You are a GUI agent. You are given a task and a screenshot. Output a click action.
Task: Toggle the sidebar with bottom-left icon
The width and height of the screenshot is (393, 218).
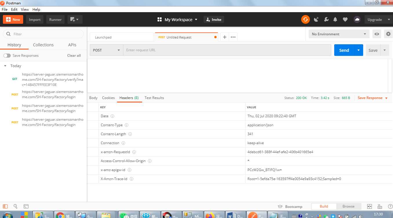tap(5, 206)
